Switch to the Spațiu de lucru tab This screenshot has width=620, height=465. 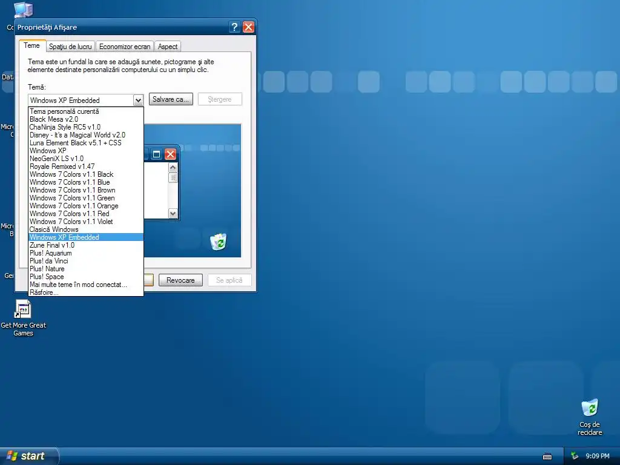coord(70,46)
